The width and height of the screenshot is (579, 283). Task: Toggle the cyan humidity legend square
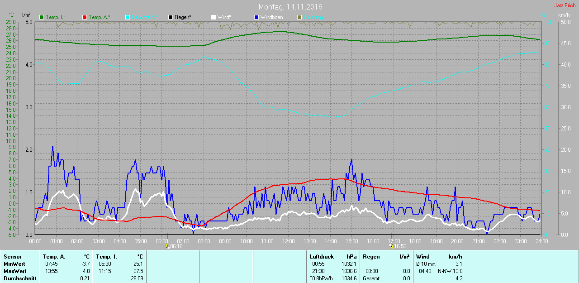[x=128, y=17]
